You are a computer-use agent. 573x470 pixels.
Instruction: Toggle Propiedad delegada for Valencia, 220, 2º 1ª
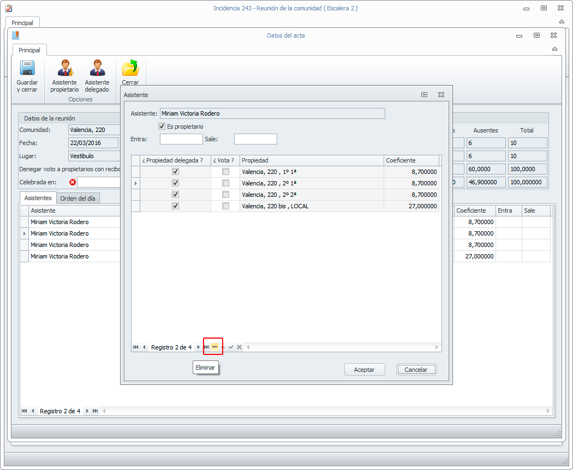click(175, 183)
